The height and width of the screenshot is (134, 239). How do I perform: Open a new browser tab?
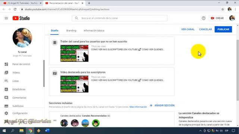coord(89,3)
